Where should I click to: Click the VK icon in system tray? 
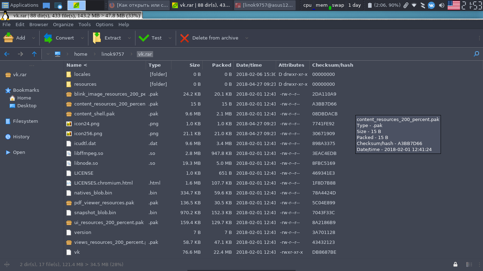(431, 5)
